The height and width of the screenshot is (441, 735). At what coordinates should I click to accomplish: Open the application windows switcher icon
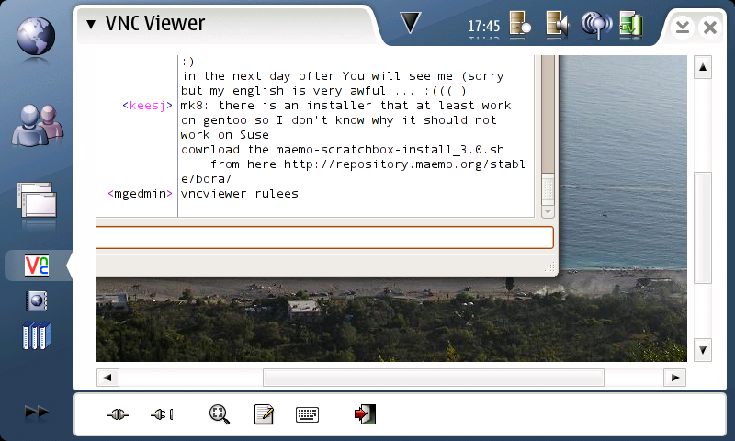[x=37, y=200]
